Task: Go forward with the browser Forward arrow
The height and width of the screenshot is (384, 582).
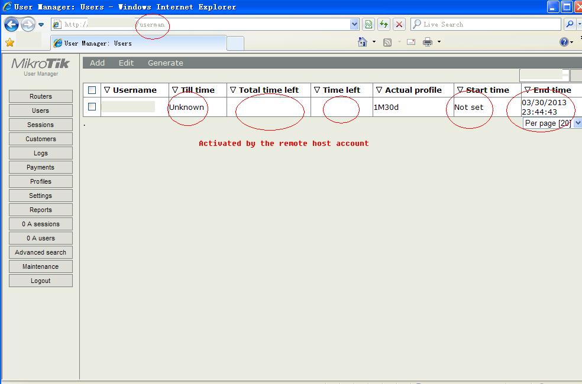Action: [28, 24]
